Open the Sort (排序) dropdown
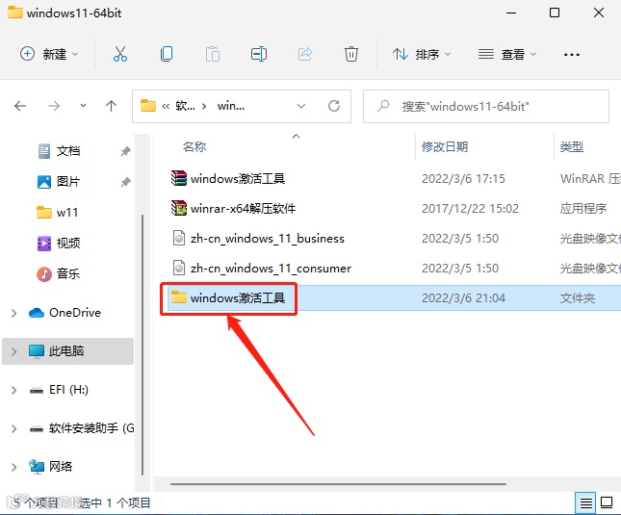621x515 pixels. [422, 54]
